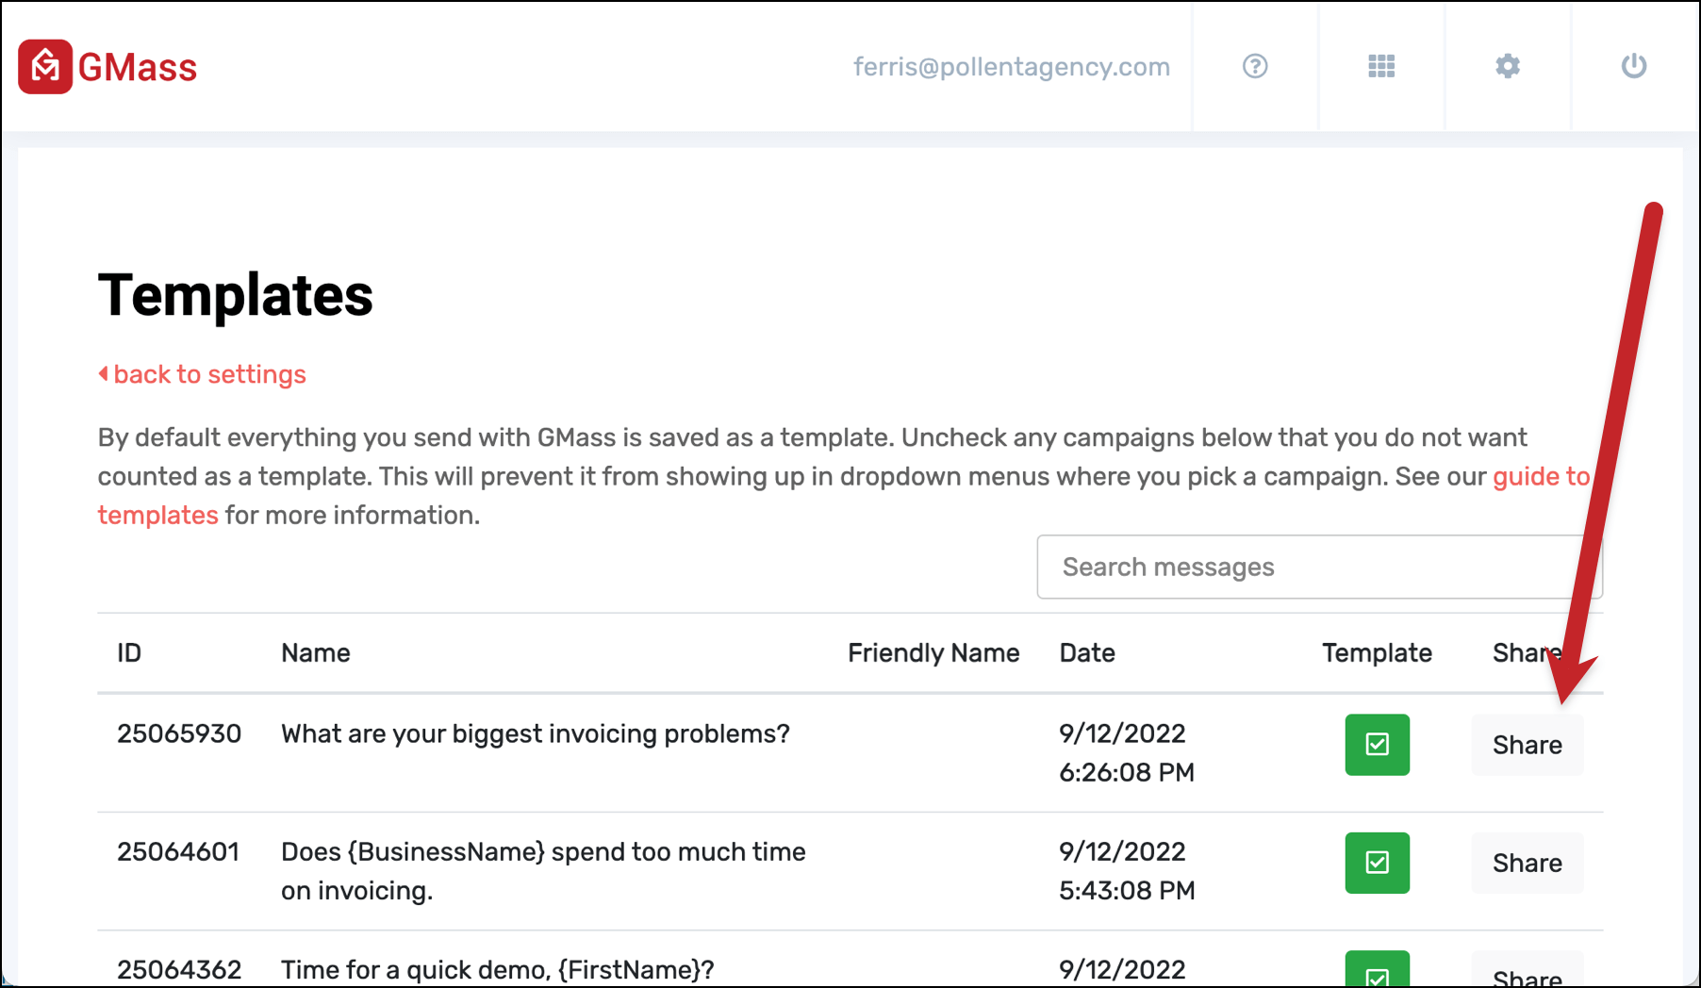
Task: Uncheck template checkbox for campaign 25064601
Action: coord(1378,863)
